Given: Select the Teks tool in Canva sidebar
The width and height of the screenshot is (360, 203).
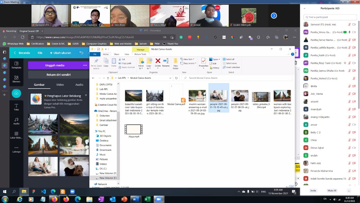Looking at the screenshot, I should pos(16,107).
